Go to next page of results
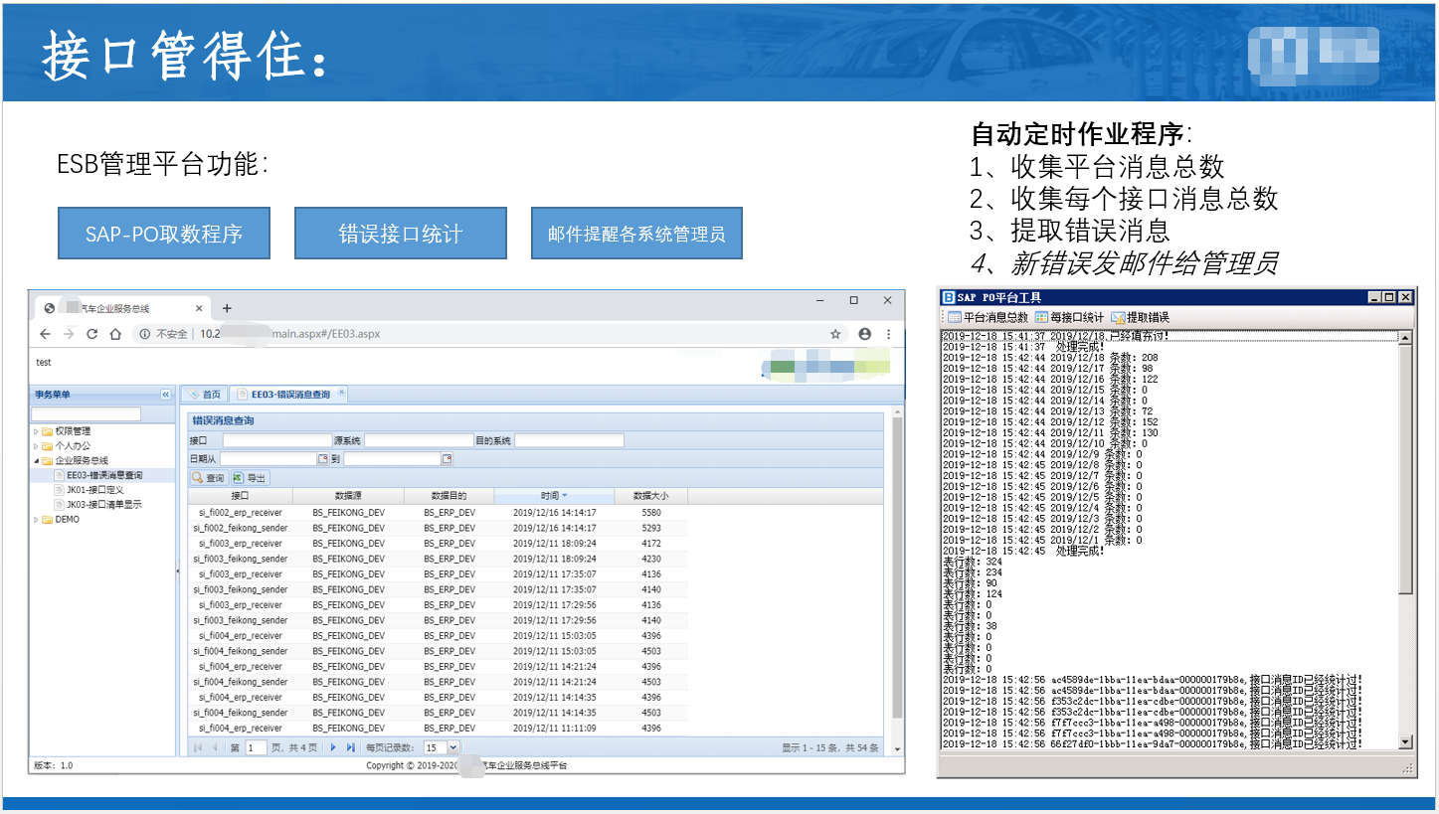The image size is (1439, 814). click(332, 745)
